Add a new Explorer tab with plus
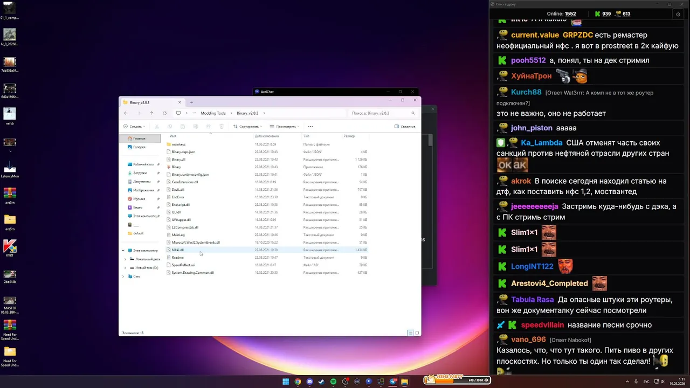690x388 pixels. coord(191,102)
